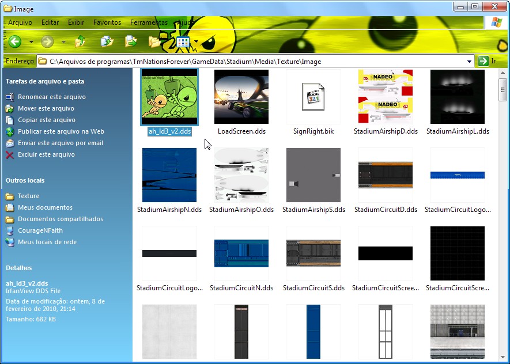This screenshot has width=510, height=364.
Task: Collapse the Outros locais panel header
Action: coord(25,180)
